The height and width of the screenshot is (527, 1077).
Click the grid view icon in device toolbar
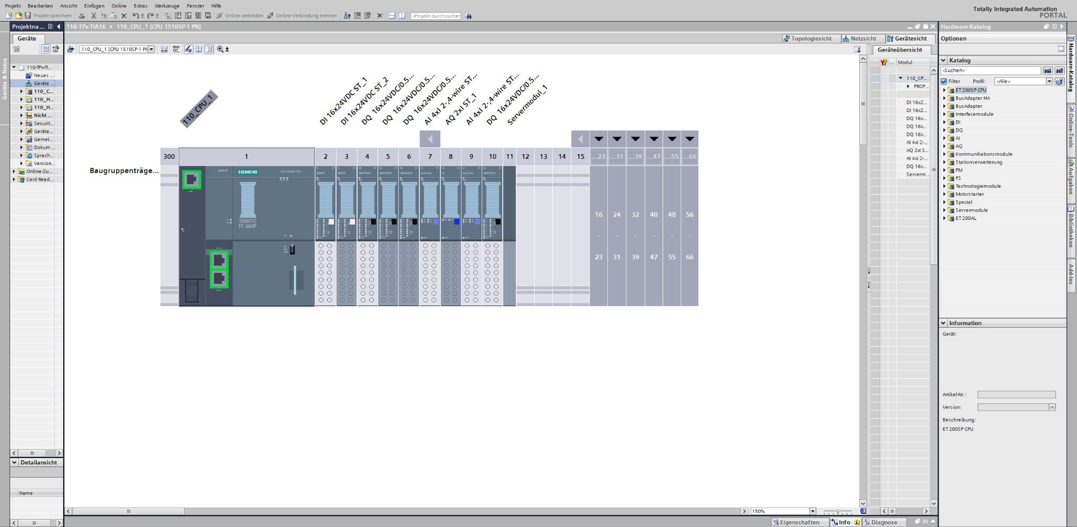[x=199, y=49]
